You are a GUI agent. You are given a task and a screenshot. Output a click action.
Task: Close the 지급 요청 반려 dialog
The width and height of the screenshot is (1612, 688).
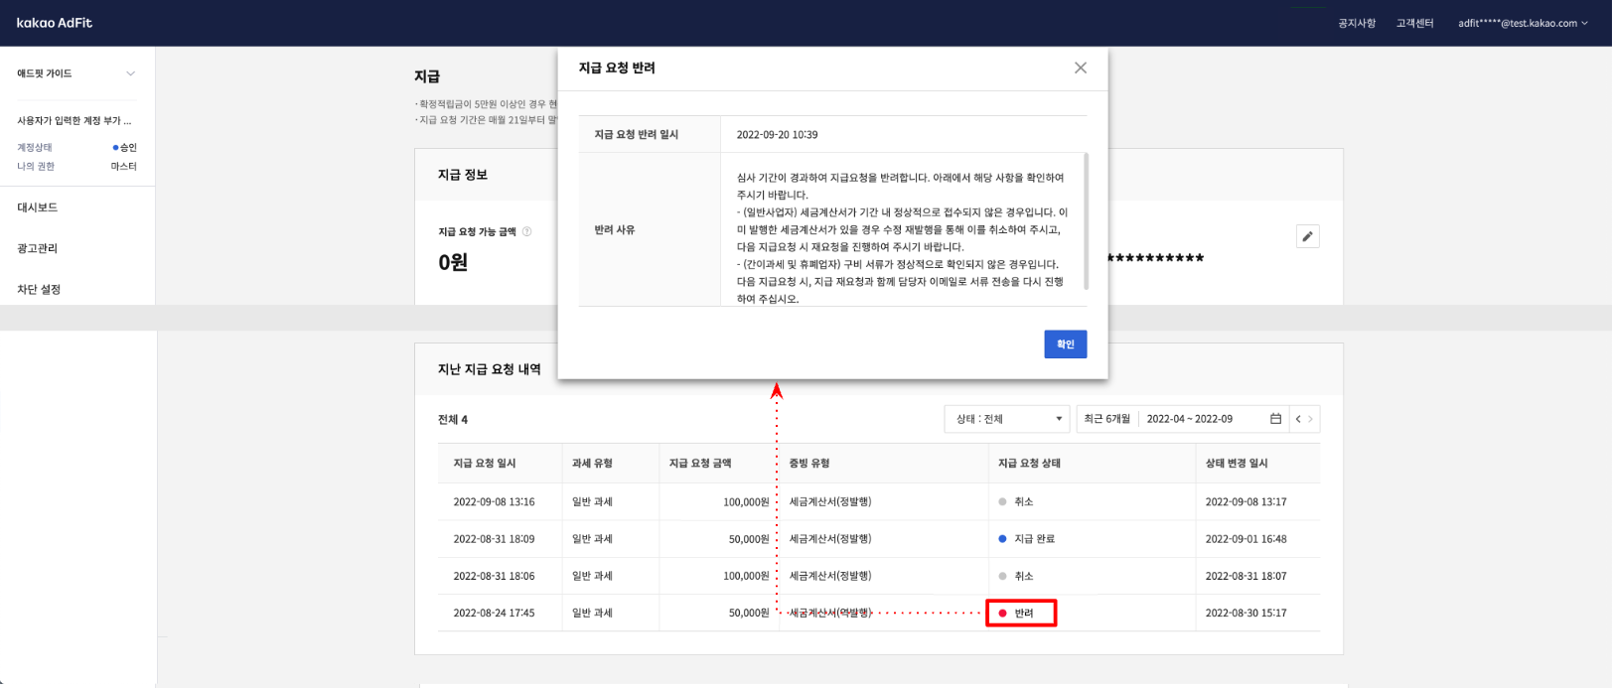pos(1081,68)
